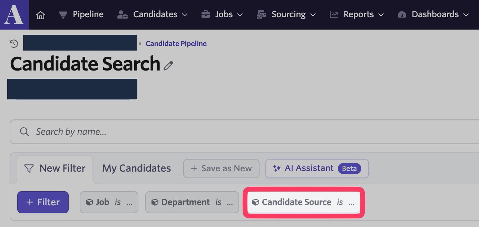Expand the Jobs dropdown menu
479x227 pixels.
coord(222,14)
